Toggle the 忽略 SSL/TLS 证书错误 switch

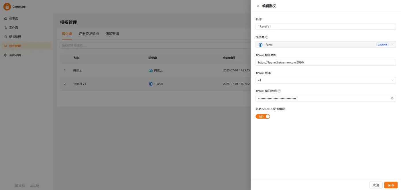[263, 116]
